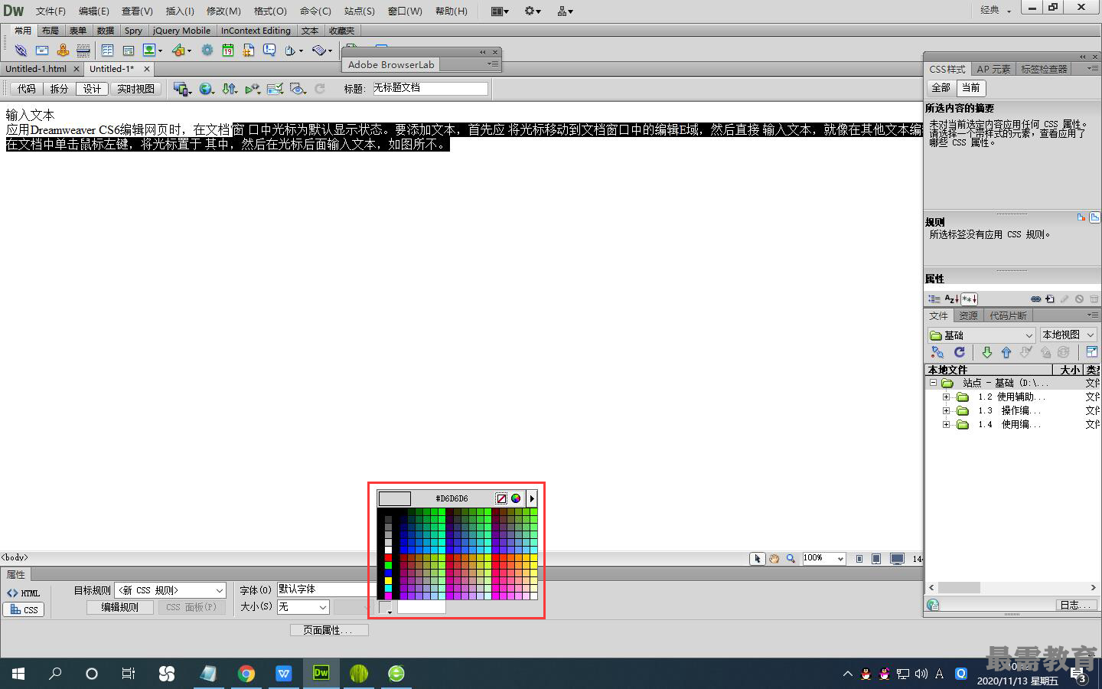Open target rule <新 CSS 规则> dropdown
This screenshot has width=1102, height=689.
coord(171,590)
